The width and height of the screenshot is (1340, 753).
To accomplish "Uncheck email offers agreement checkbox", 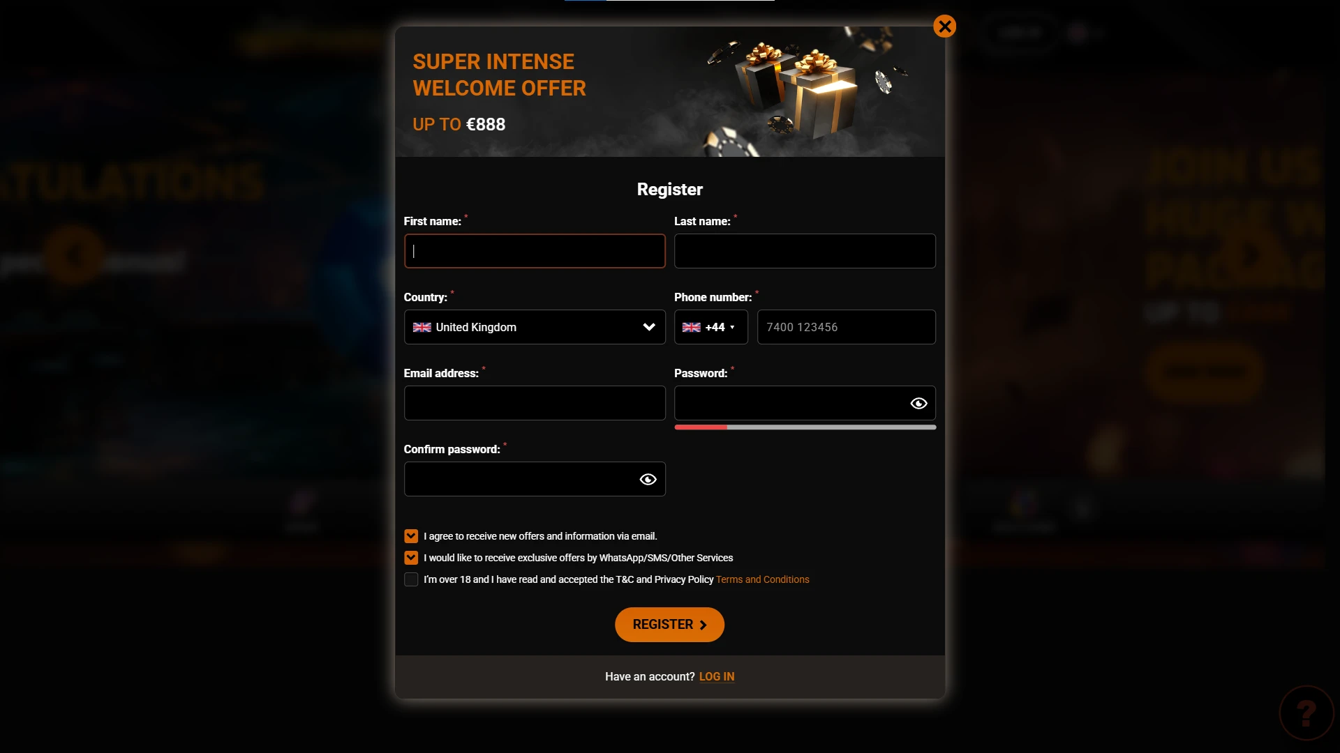I will coord(411,536).
